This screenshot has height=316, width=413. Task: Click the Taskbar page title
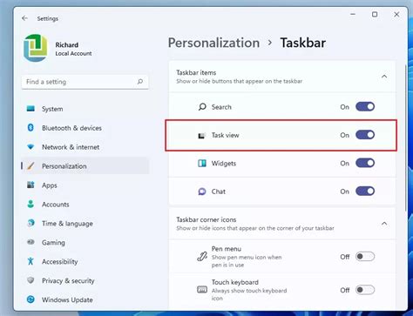(303, 43)
